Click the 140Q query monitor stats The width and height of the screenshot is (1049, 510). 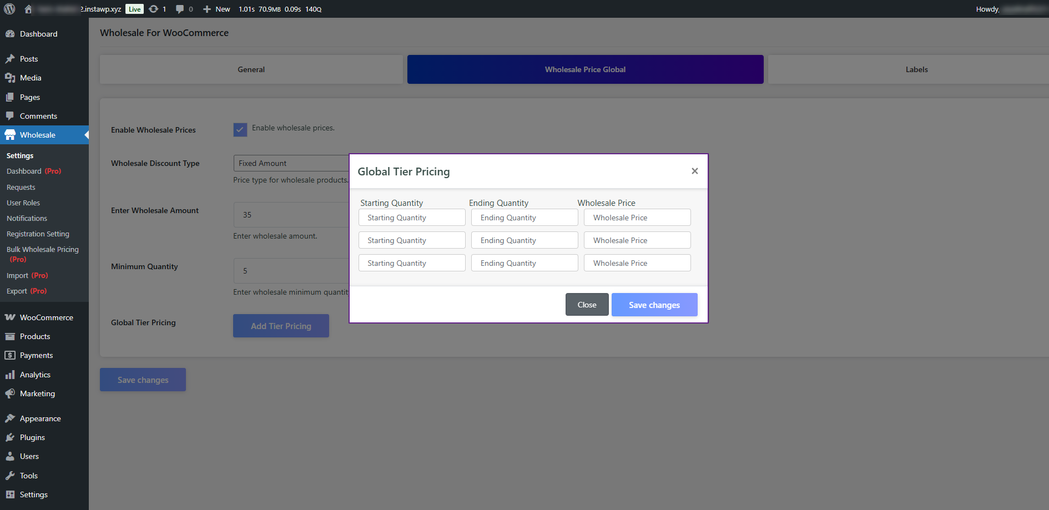click(x=314, y=9)
